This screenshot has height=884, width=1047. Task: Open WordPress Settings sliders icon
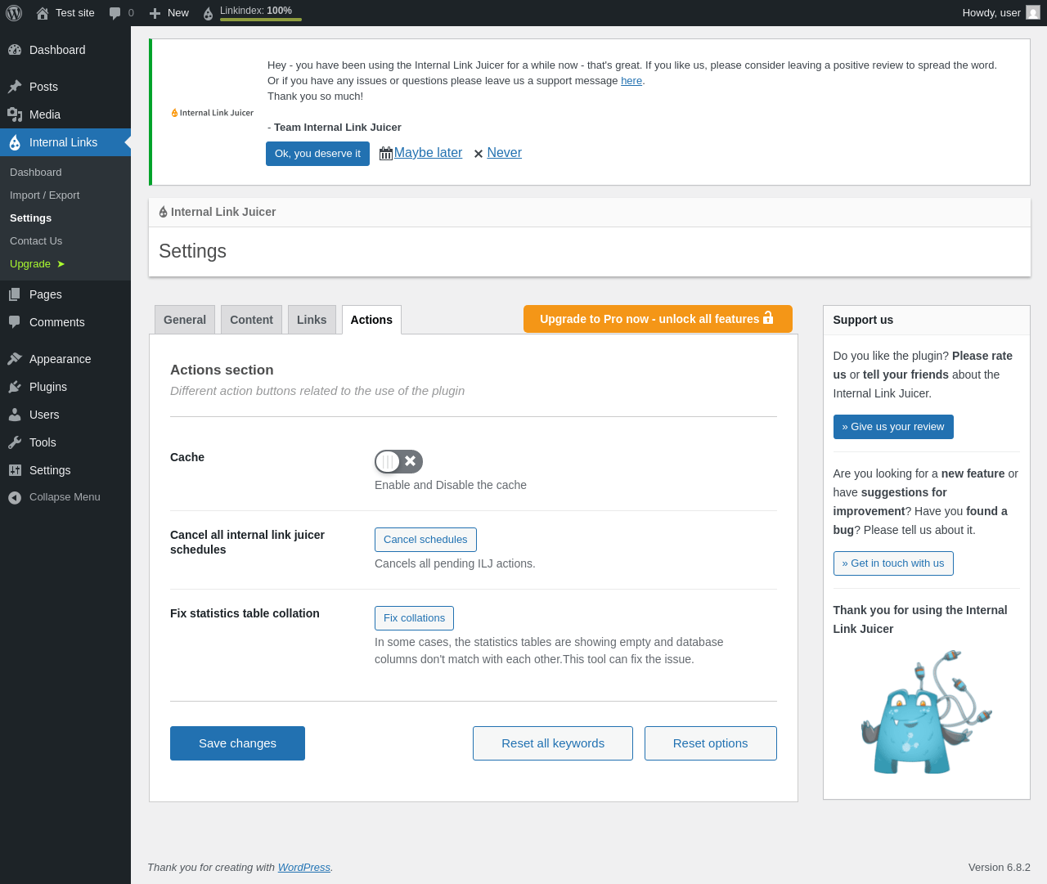(x=15, y=470)
